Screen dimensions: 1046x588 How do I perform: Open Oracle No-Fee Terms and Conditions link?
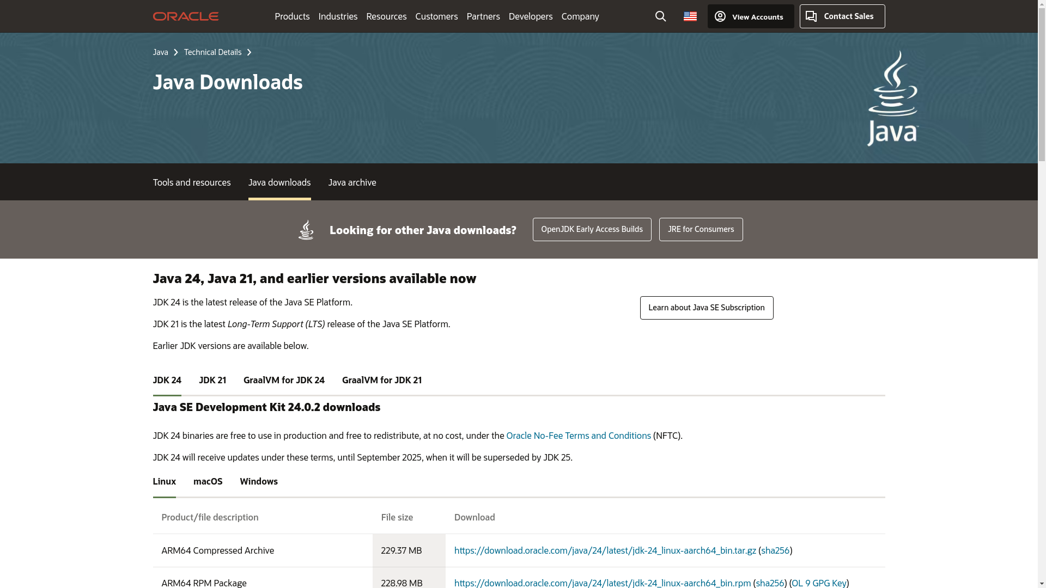pyautogui.click(x=579, y=436)
